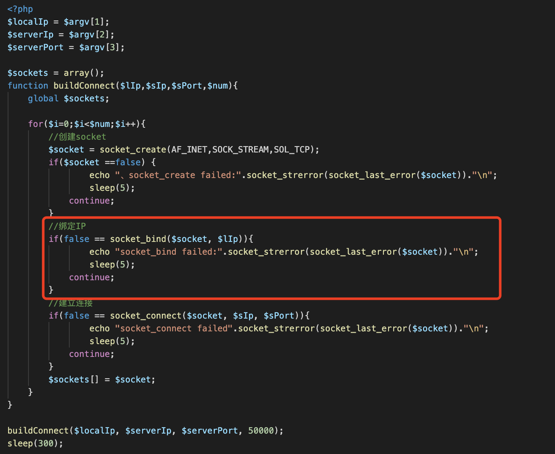Image resolution: width=555 pixels, height=454 pixels.
Task: Click the "buildConnect" name in the function definition
Action: (84, 86)
